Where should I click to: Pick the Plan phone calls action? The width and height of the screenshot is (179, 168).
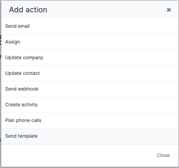90,121
